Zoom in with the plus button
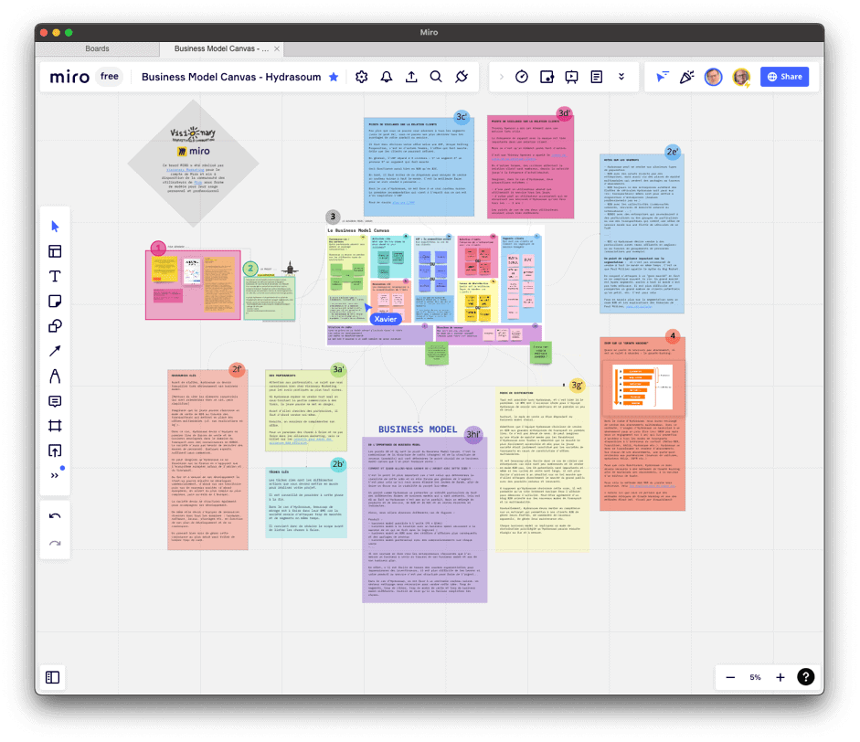 [780, 677]
